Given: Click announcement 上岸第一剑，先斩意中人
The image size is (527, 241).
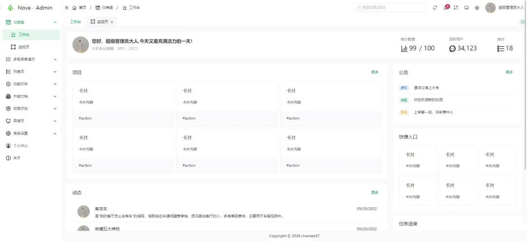Looking at the screenshot, I should click(x=434, y=112).
